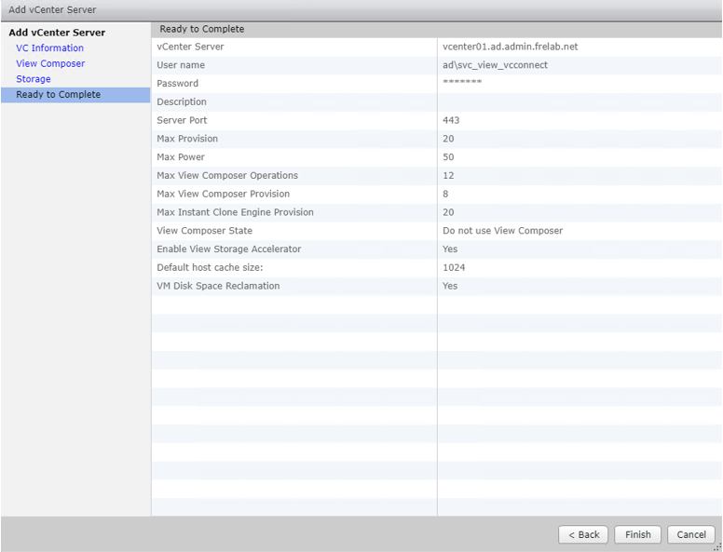Click the Max Instant Clone Engine Provision label
The image size is (723, 552).
(x=235, y=212)
